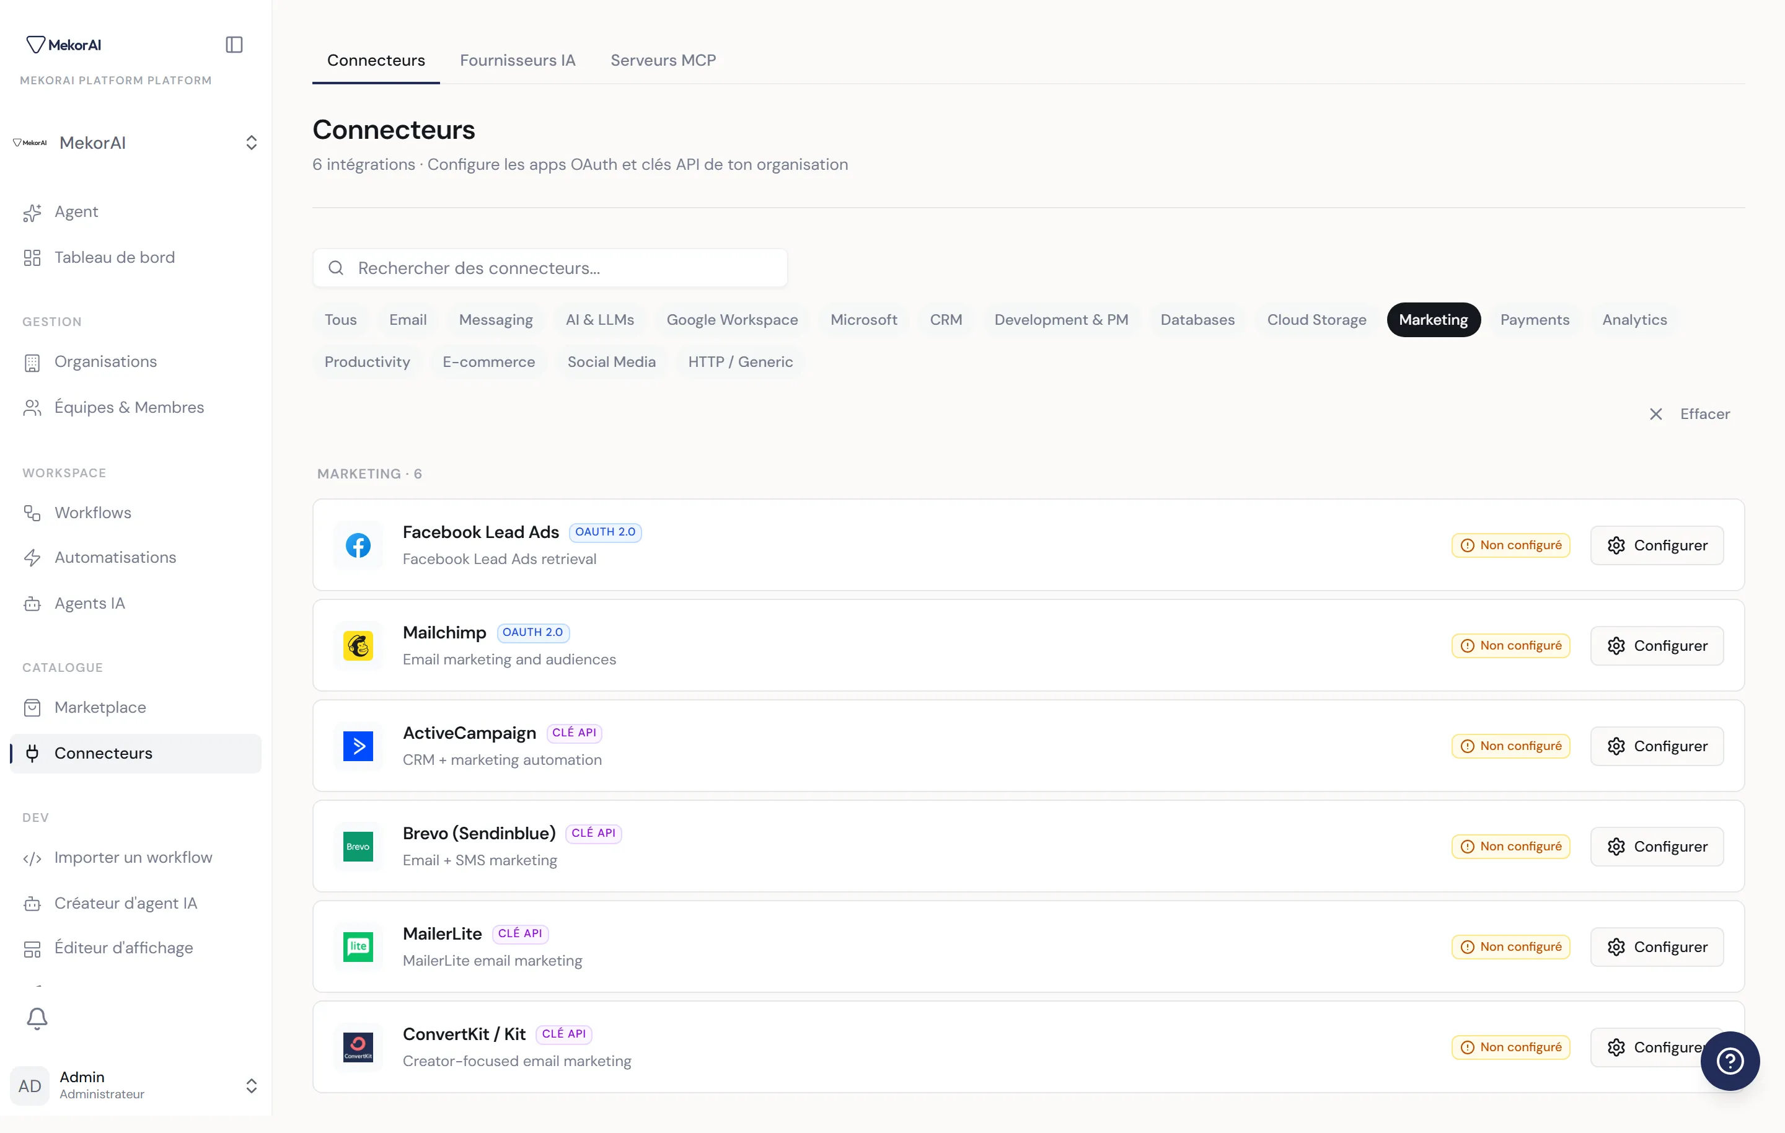The image size is (1785, 1133).
Task: Collapse sidebar with panel toggle icon
Action: [234, 45]
